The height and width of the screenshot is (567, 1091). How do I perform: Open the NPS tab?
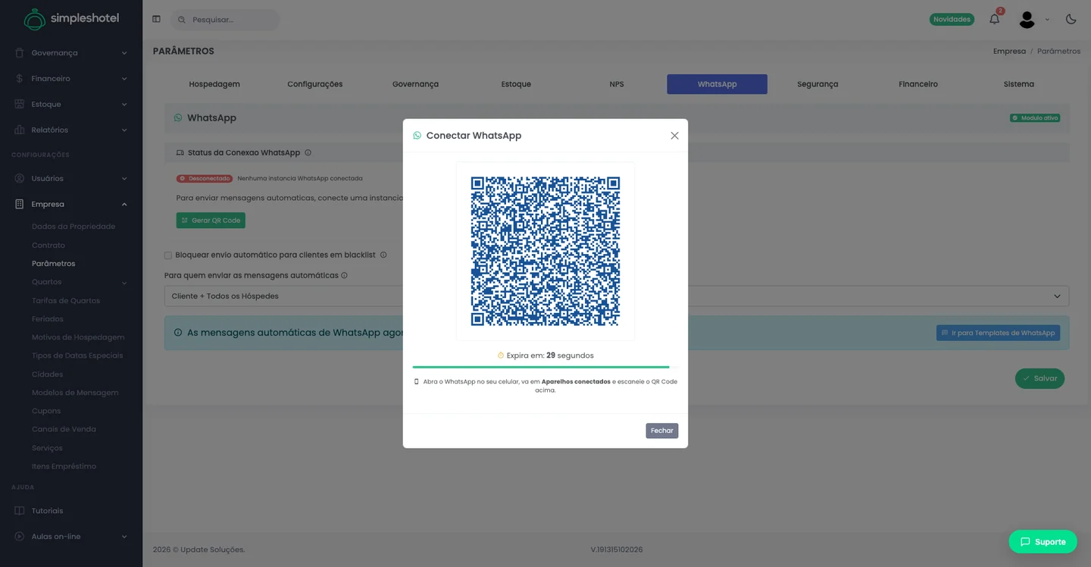pyautogui.click(x=617, y=84)
